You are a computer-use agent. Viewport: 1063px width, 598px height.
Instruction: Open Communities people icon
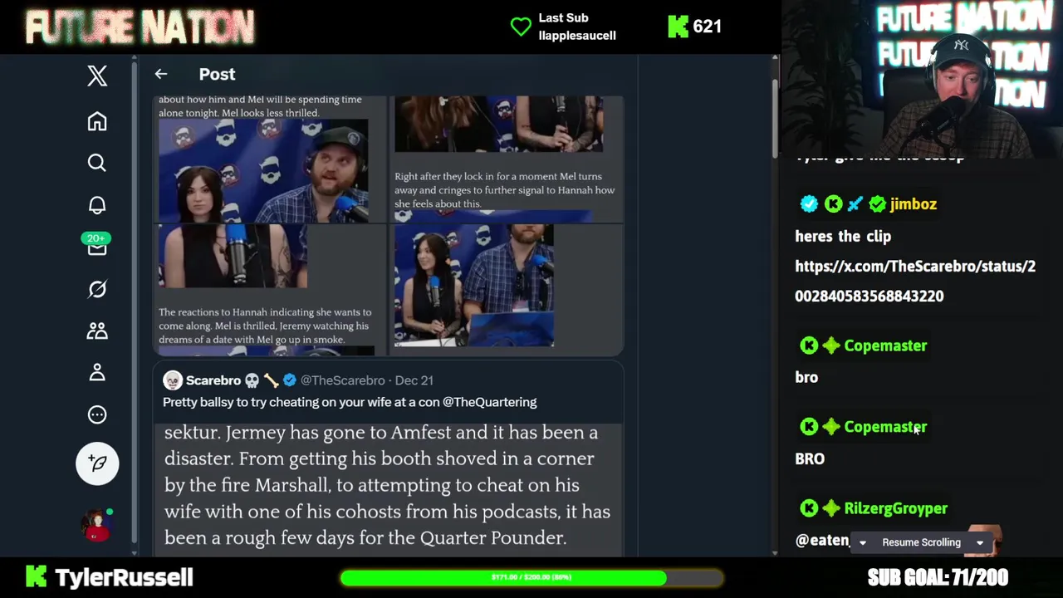coord(97,331)
